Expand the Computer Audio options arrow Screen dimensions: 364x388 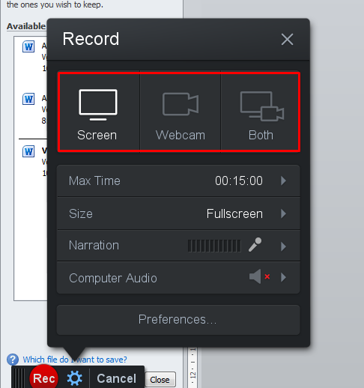pos(283,277)
